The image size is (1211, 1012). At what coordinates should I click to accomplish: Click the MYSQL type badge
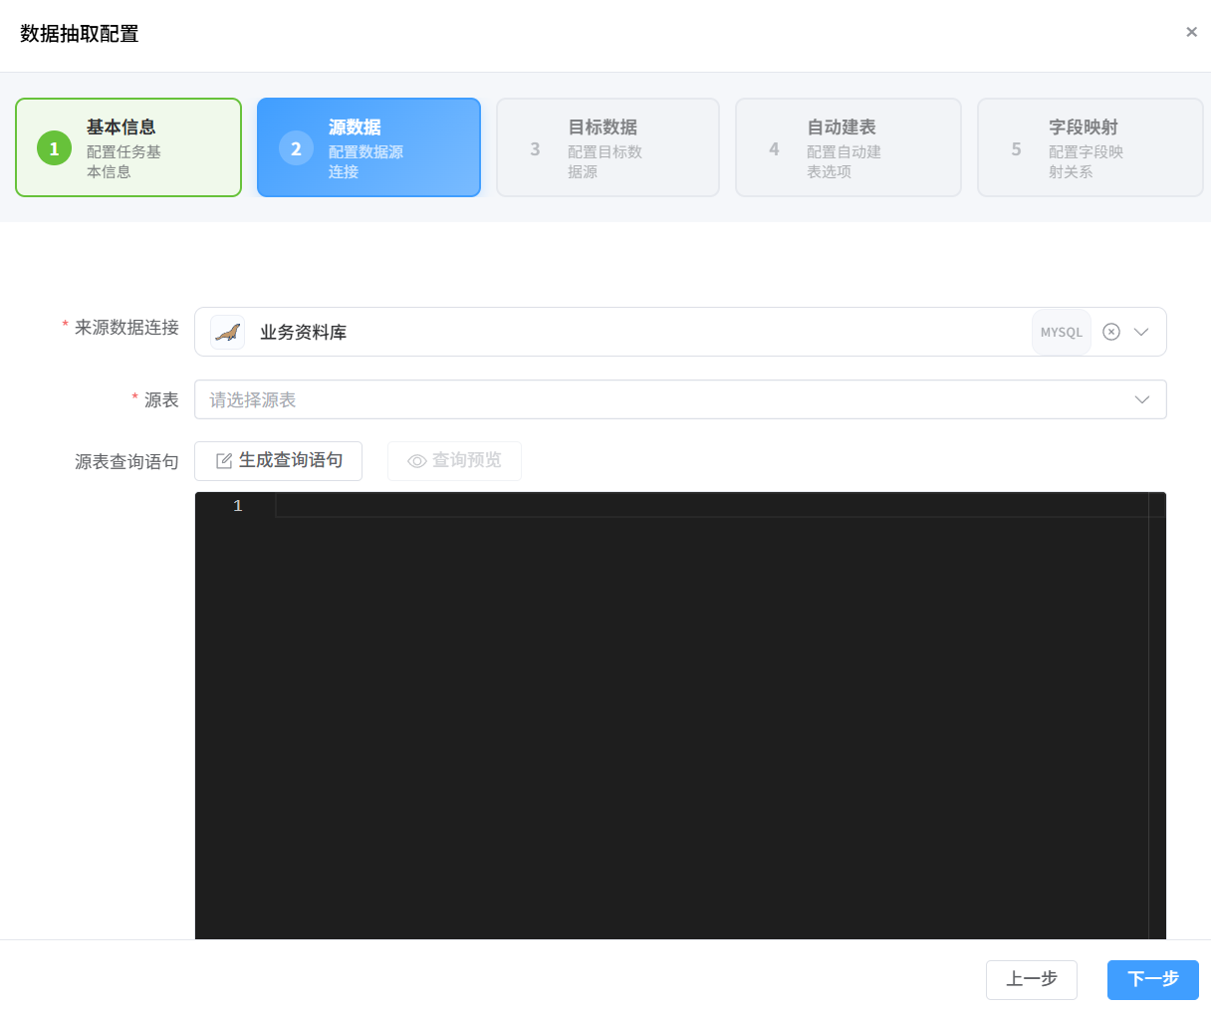pos(1061,333)
